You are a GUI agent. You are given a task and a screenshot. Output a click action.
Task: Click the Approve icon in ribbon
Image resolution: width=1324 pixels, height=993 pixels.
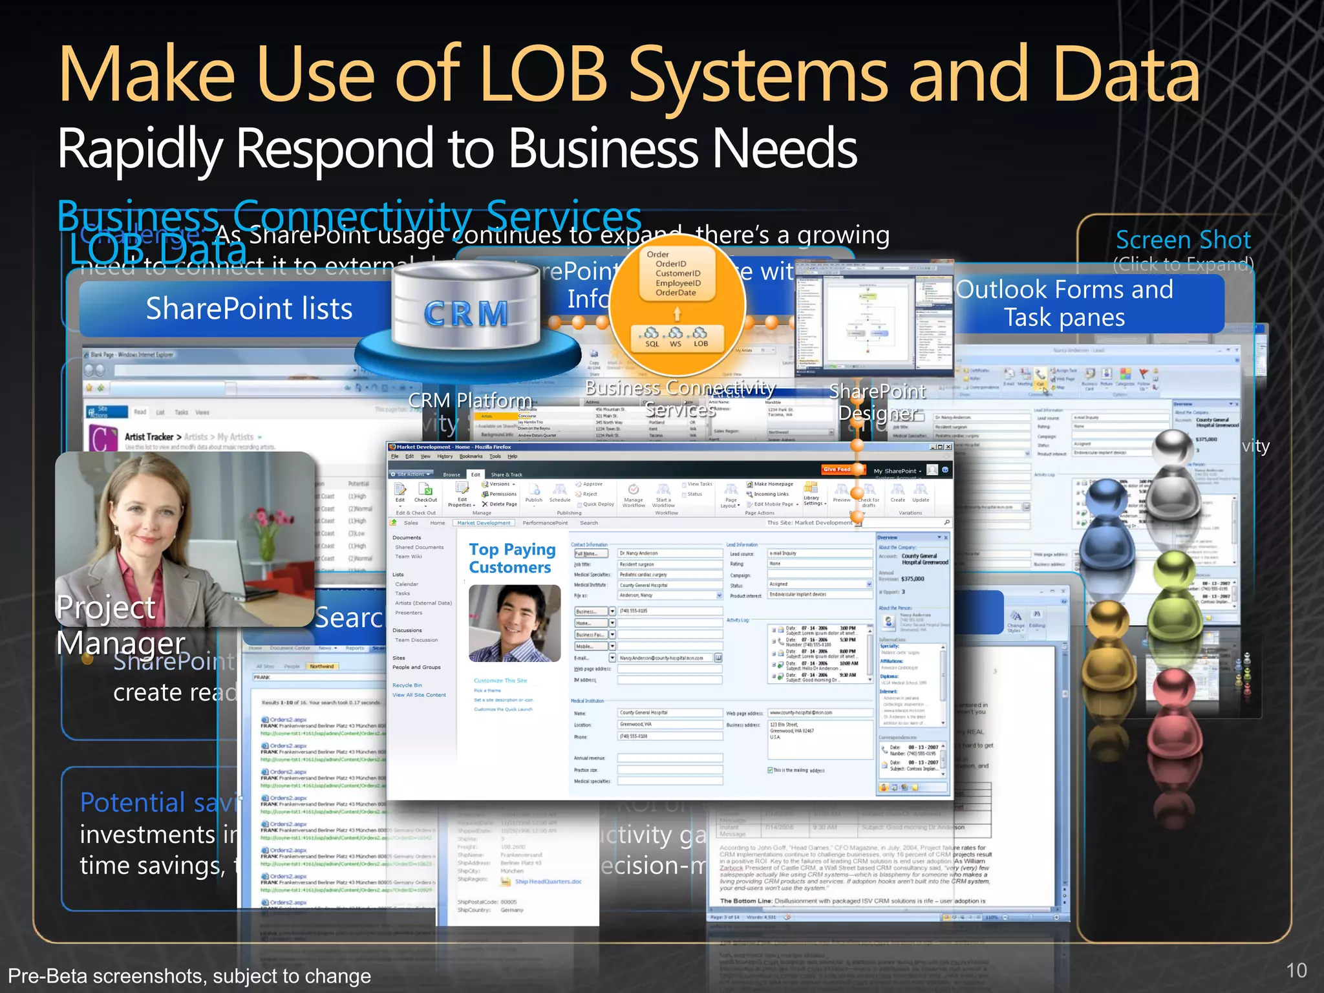pos(579,484)
